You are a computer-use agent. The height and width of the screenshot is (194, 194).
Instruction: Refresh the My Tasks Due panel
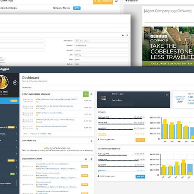92,140
